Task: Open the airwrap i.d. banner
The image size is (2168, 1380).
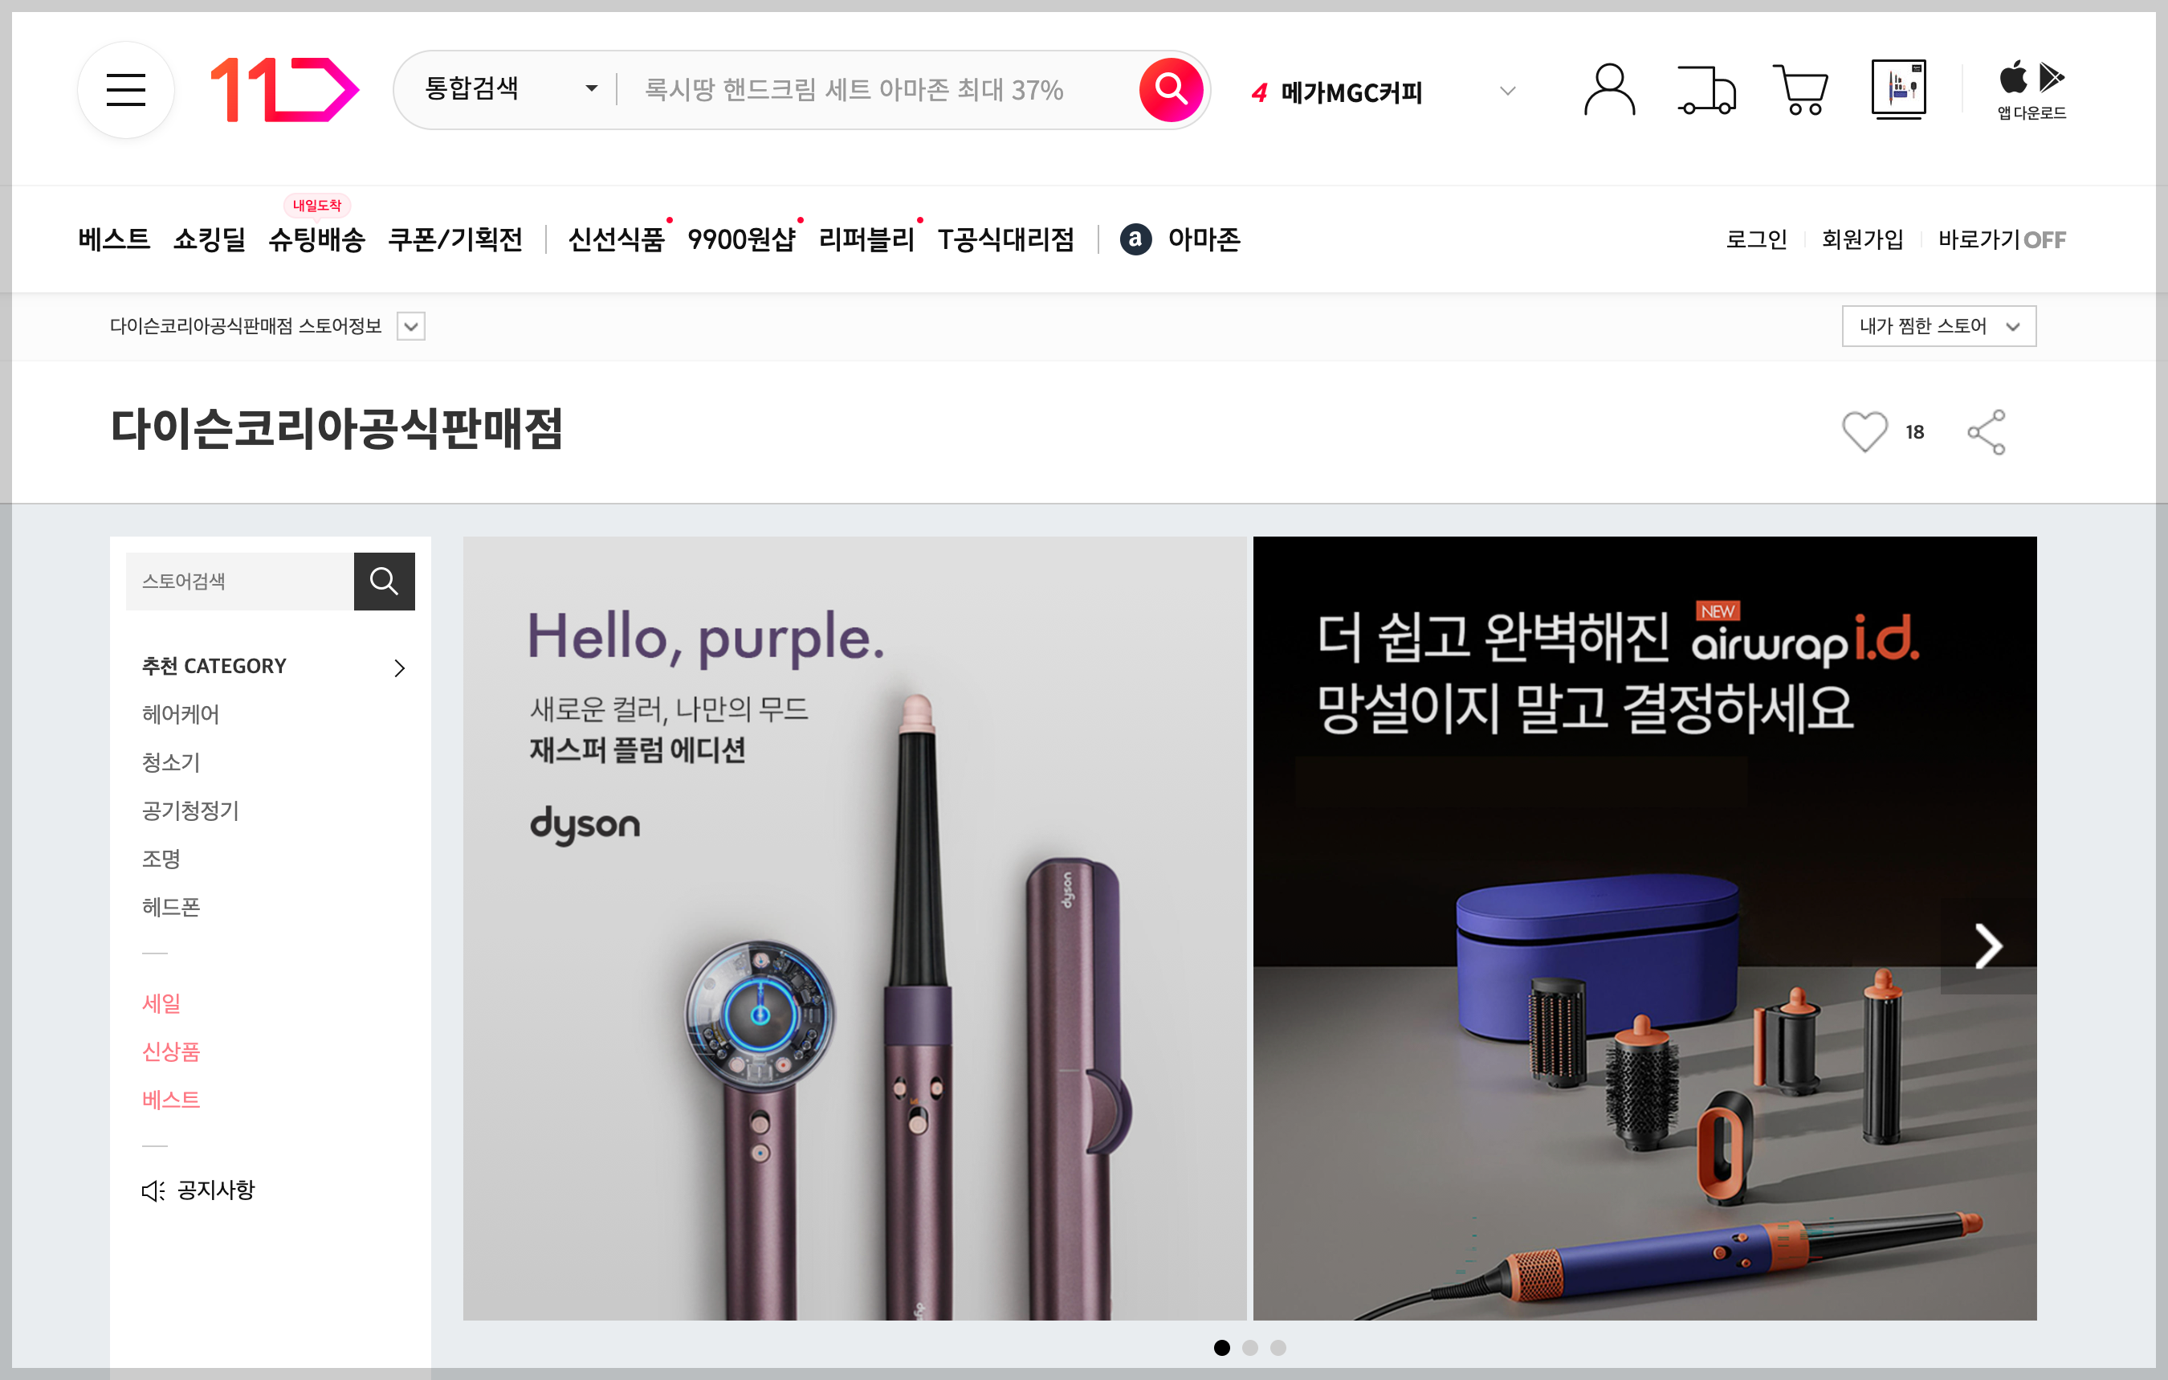Action: [x=1644, y=928]
